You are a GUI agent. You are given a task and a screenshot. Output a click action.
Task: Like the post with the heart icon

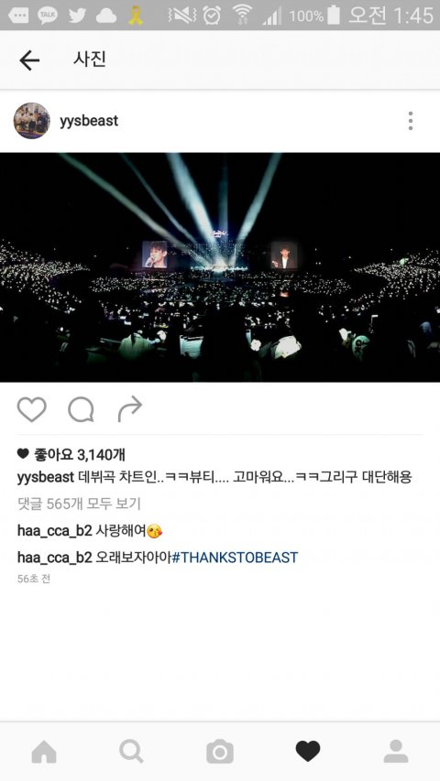pyautogui.click(x=31, y=409)
